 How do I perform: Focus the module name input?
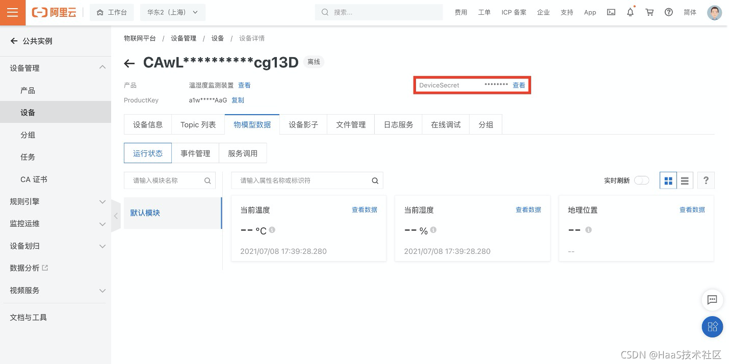pyautogui.click(x=170, y=180)
